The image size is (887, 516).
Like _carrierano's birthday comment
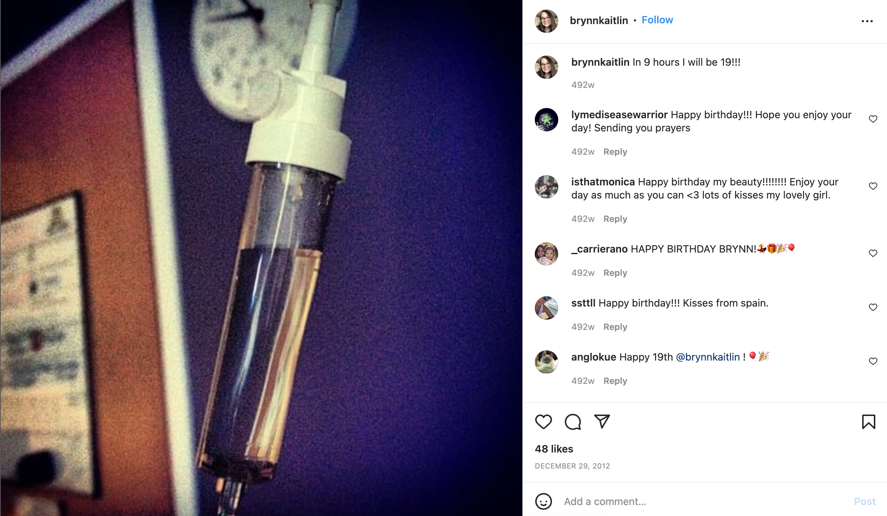tap(873, 253)
